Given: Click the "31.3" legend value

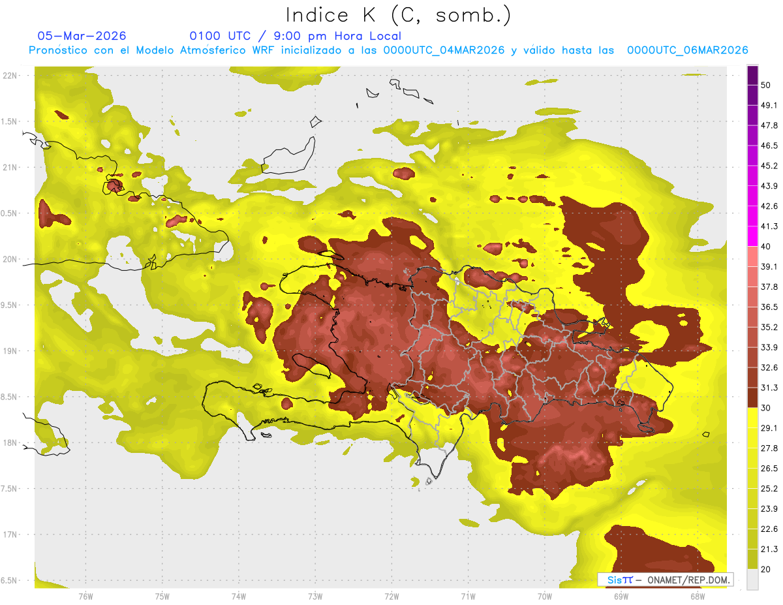Looking at the screenshot, I should 769,388.
